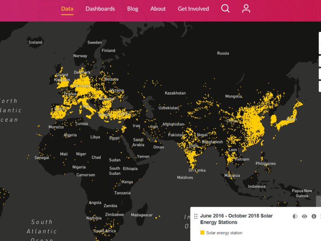Click the Sweden country label

pos(94,43)
